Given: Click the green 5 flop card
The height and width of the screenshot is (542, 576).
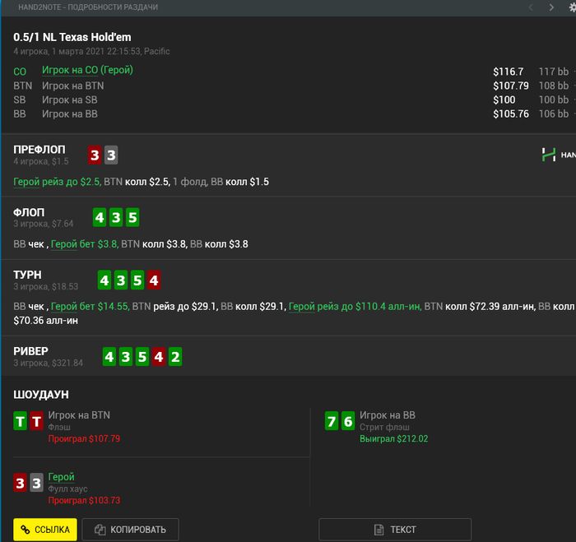Looking at the screenshot, I should click(x=132, y=217).
